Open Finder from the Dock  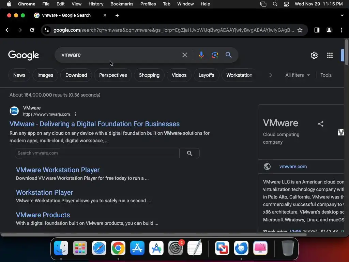61,248
